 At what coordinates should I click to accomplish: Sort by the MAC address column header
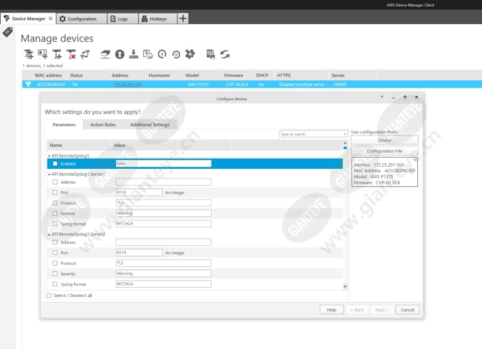click(48, 75)
